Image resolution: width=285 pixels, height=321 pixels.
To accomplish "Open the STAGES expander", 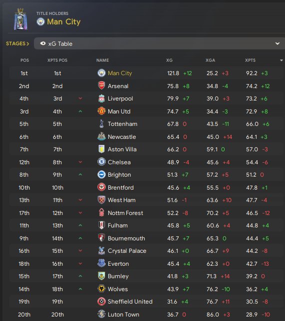I will pos(17,44).
